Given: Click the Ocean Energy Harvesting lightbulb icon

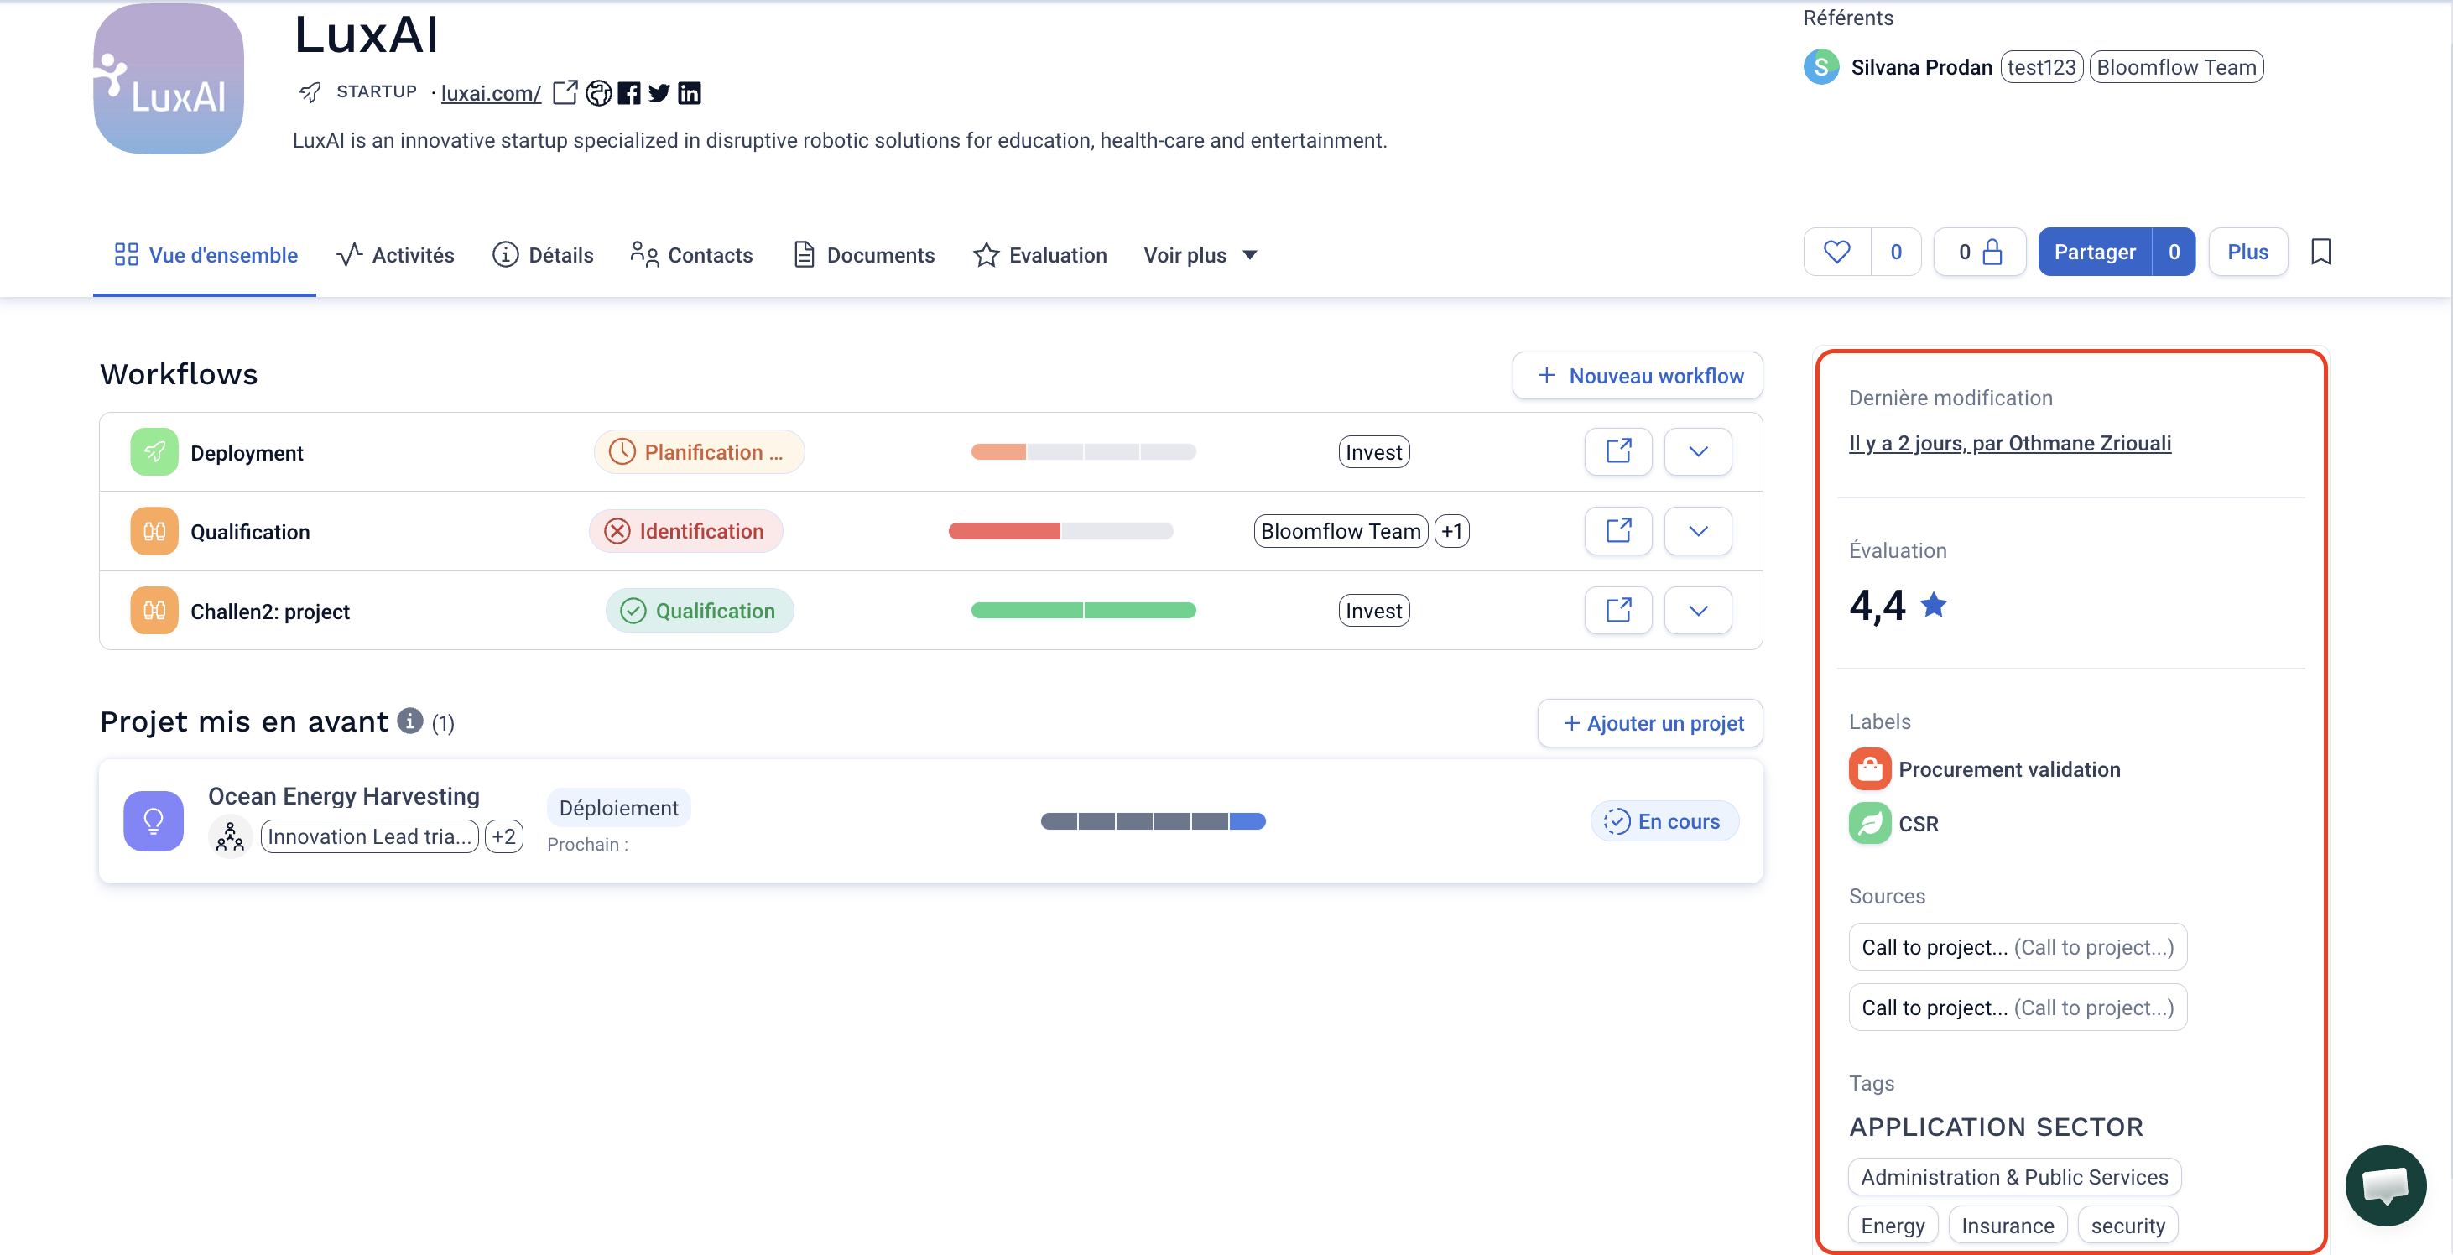Looking at the screenshot, I should pos(154,820).
